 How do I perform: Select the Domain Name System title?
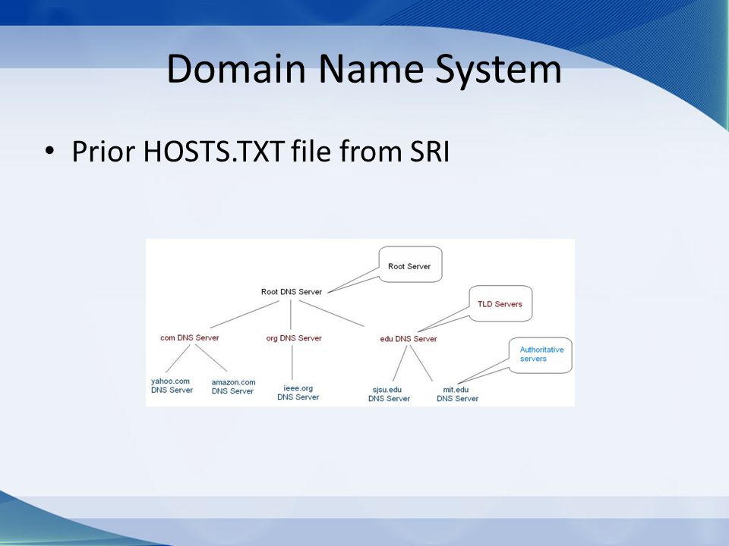364,69
